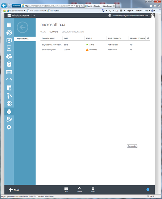
Task: Open the help question mark in bottom bar
Action: [x=148, y=189]
